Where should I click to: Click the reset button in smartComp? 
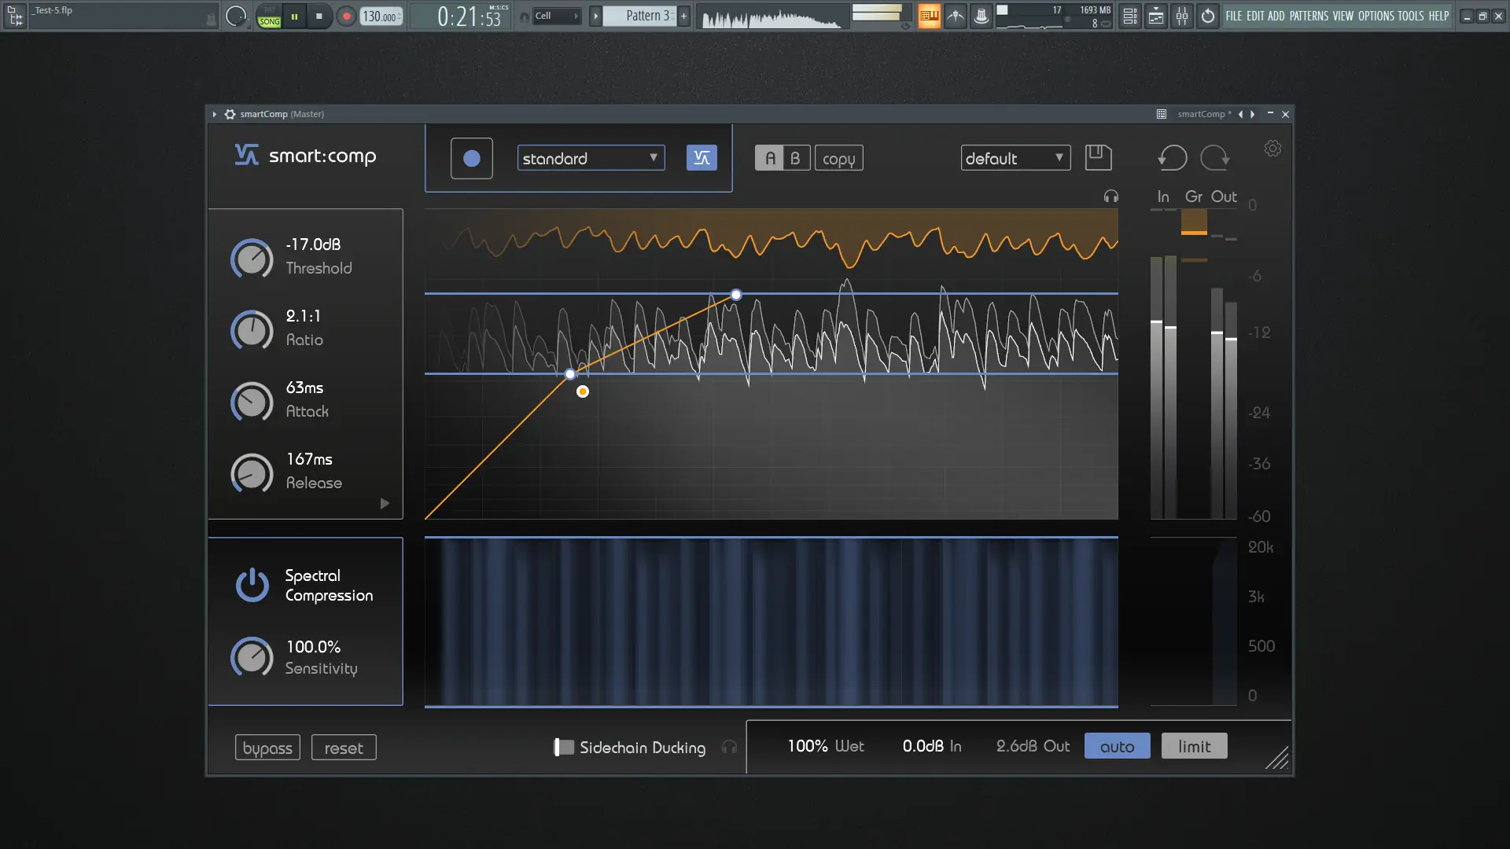343,747
